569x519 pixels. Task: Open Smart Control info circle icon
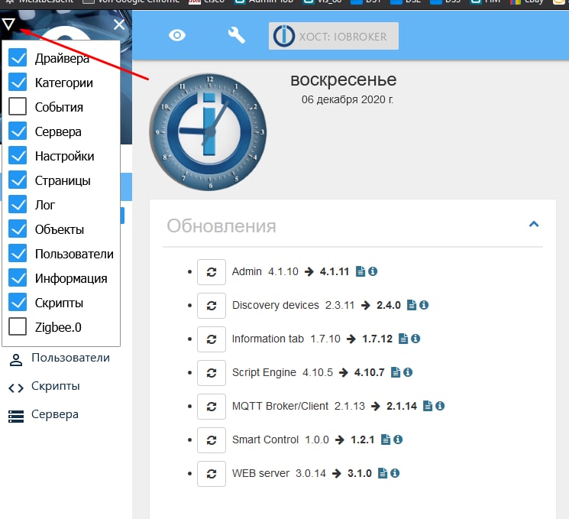[x=398, y=440]
